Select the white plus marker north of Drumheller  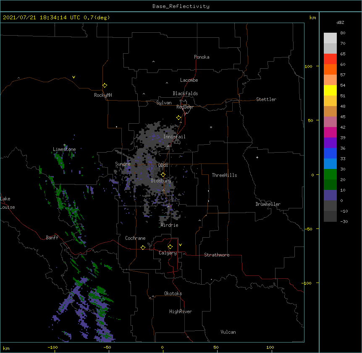point(257,157)
